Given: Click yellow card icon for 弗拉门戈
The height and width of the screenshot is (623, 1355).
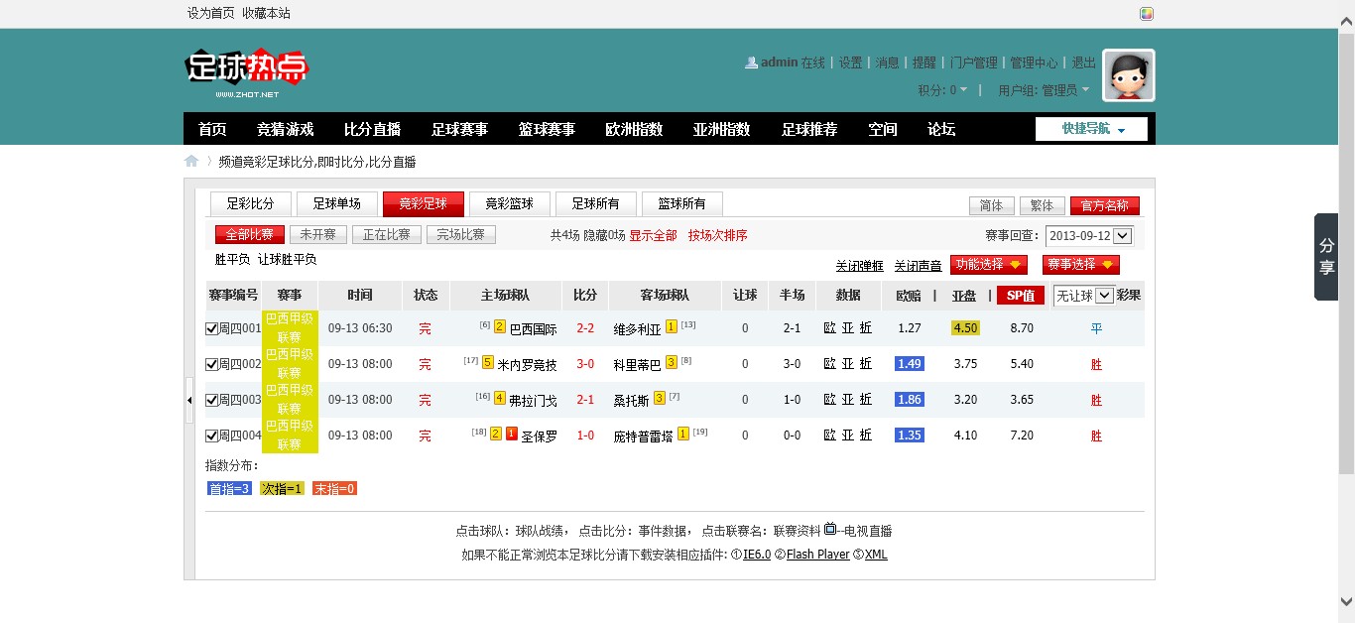Looking at the screenshot, I should [500, 398].
